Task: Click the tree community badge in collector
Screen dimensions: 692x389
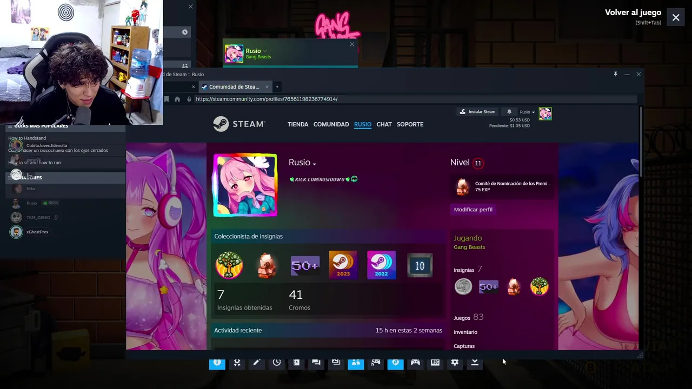Action: 229,265
